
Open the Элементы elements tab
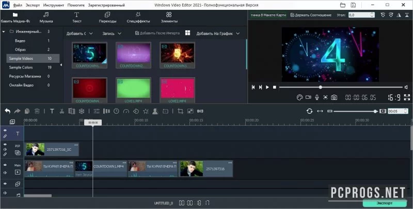coord(169,18)
